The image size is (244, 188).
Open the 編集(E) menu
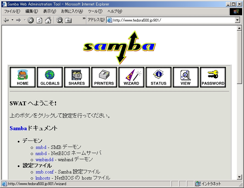click(32, 11)
